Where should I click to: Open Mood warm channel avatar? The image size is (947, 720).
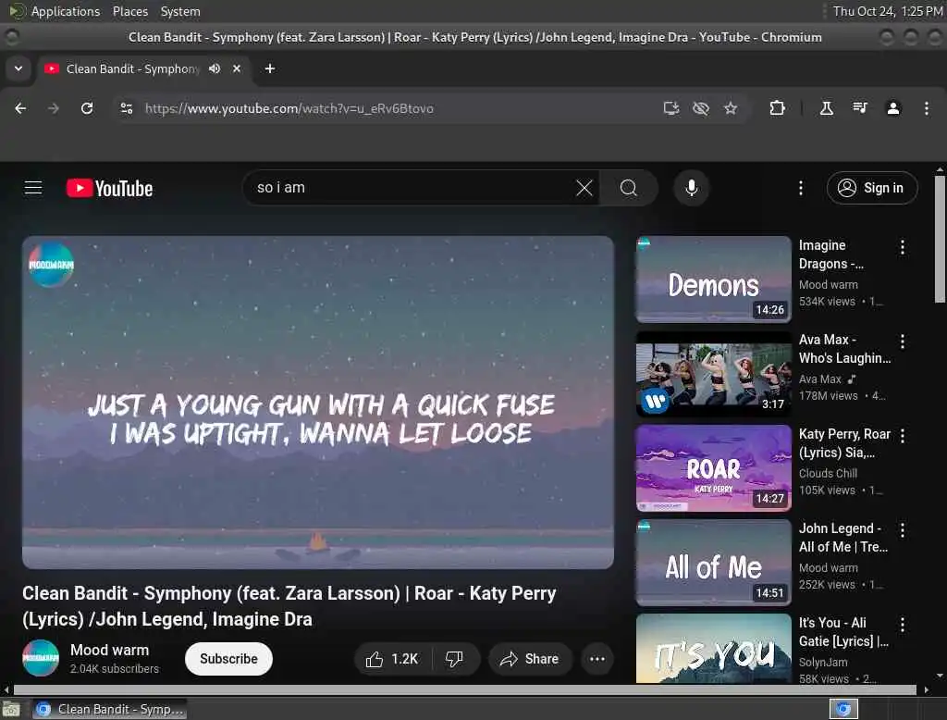tap(41, 658)
